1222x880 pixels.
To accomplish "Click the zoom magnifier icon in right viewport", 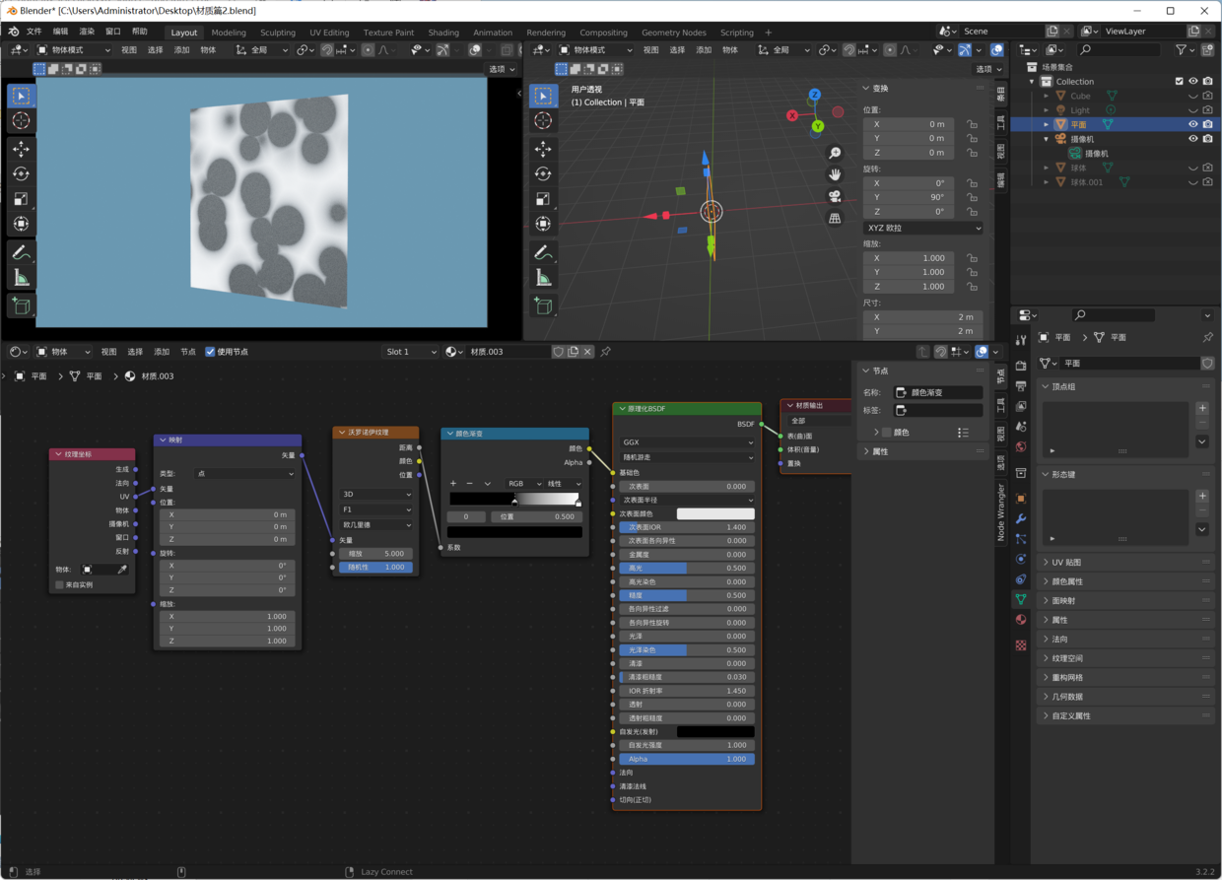I will (x=835, y=154).
